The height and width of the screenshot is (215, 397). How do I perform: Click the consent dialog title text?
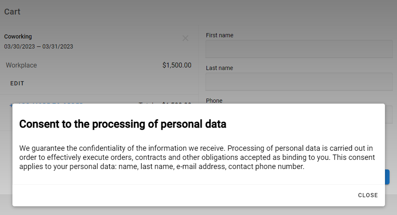click(x=123, y=124)
